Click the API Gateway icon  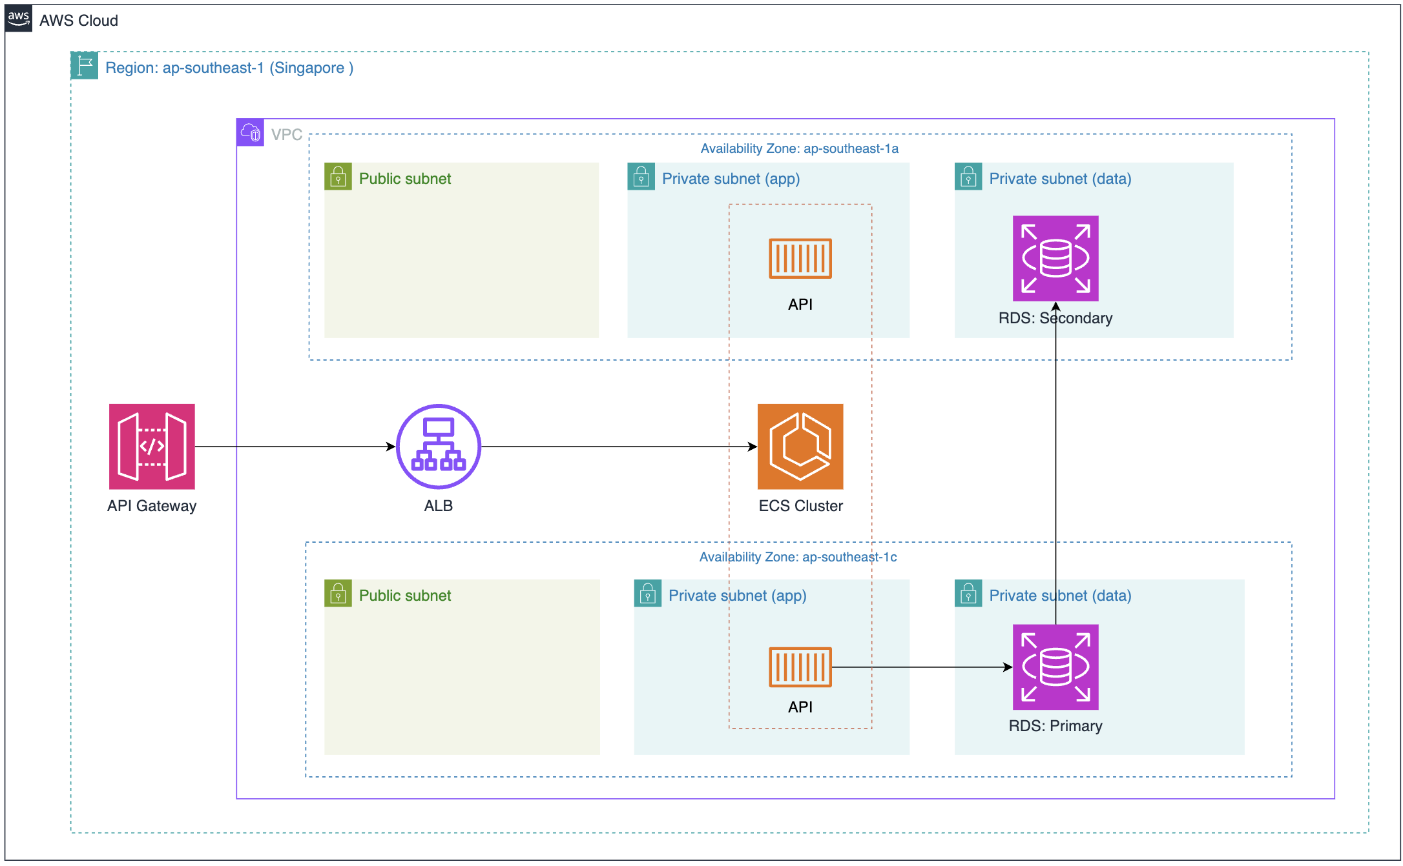152,447
